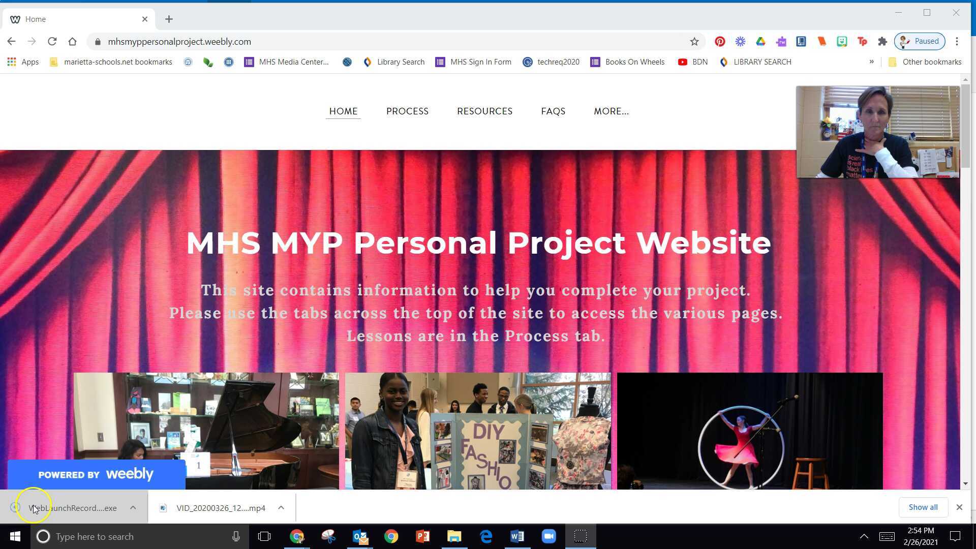
Task: Open Microsoft Word from the taskbar
Action: [x=517, y=536]
